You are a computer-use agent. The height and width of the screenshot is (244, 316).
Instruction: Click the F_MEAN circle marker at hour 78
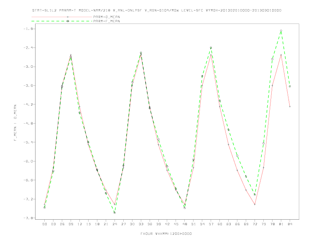(272, 59)
